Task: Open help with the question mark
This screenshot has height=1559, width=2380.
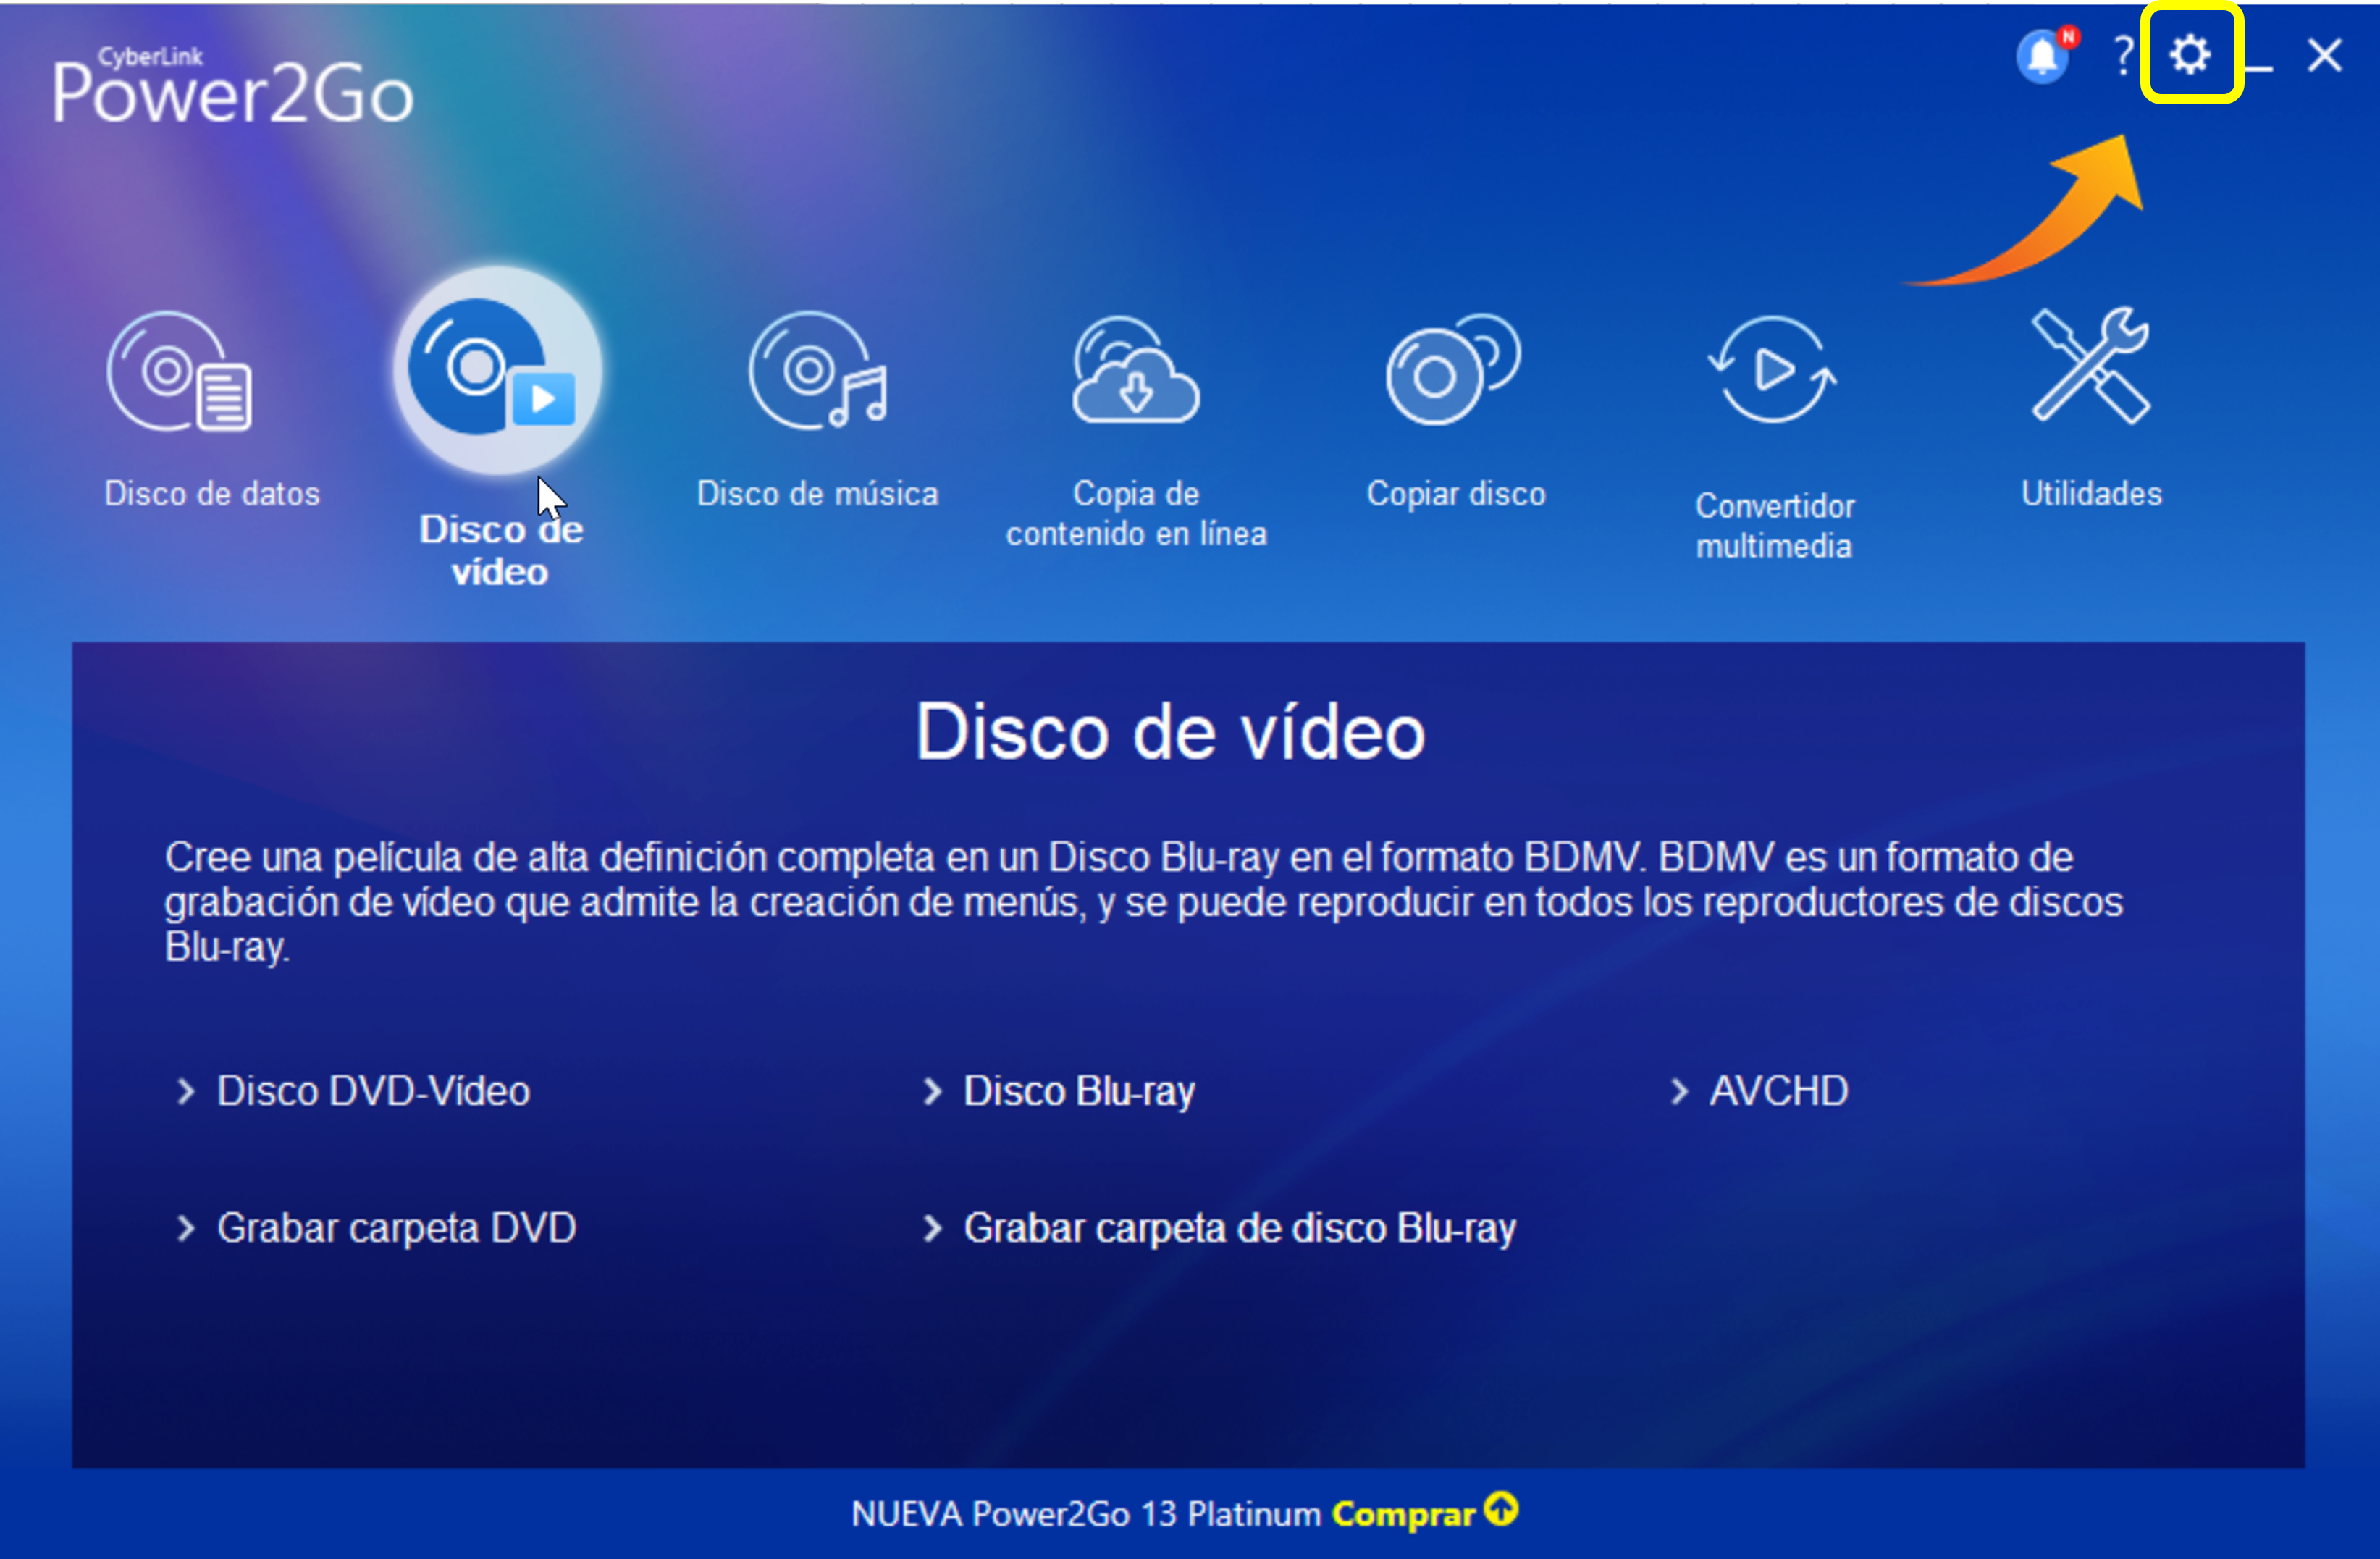Action: click(x=2122, y=55)
